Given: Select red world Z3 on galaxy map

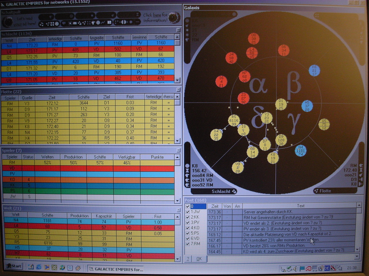Looking at the screenshot, I should click(x=243, y=98).
